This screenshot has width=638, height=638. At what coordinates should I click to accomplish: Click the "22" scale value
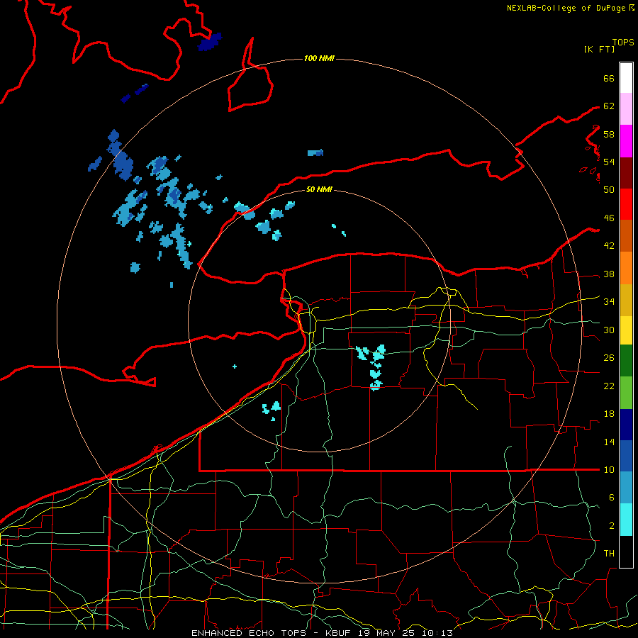609,386
